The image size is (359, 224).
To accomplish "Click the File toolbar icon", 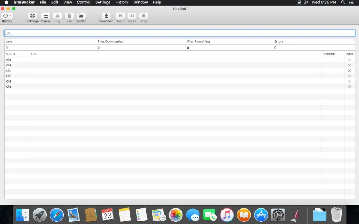I will click(x=69, y=16).
